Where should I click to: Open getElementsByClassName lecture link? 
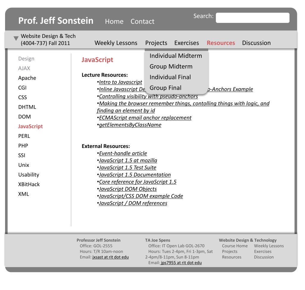[130, 125]
